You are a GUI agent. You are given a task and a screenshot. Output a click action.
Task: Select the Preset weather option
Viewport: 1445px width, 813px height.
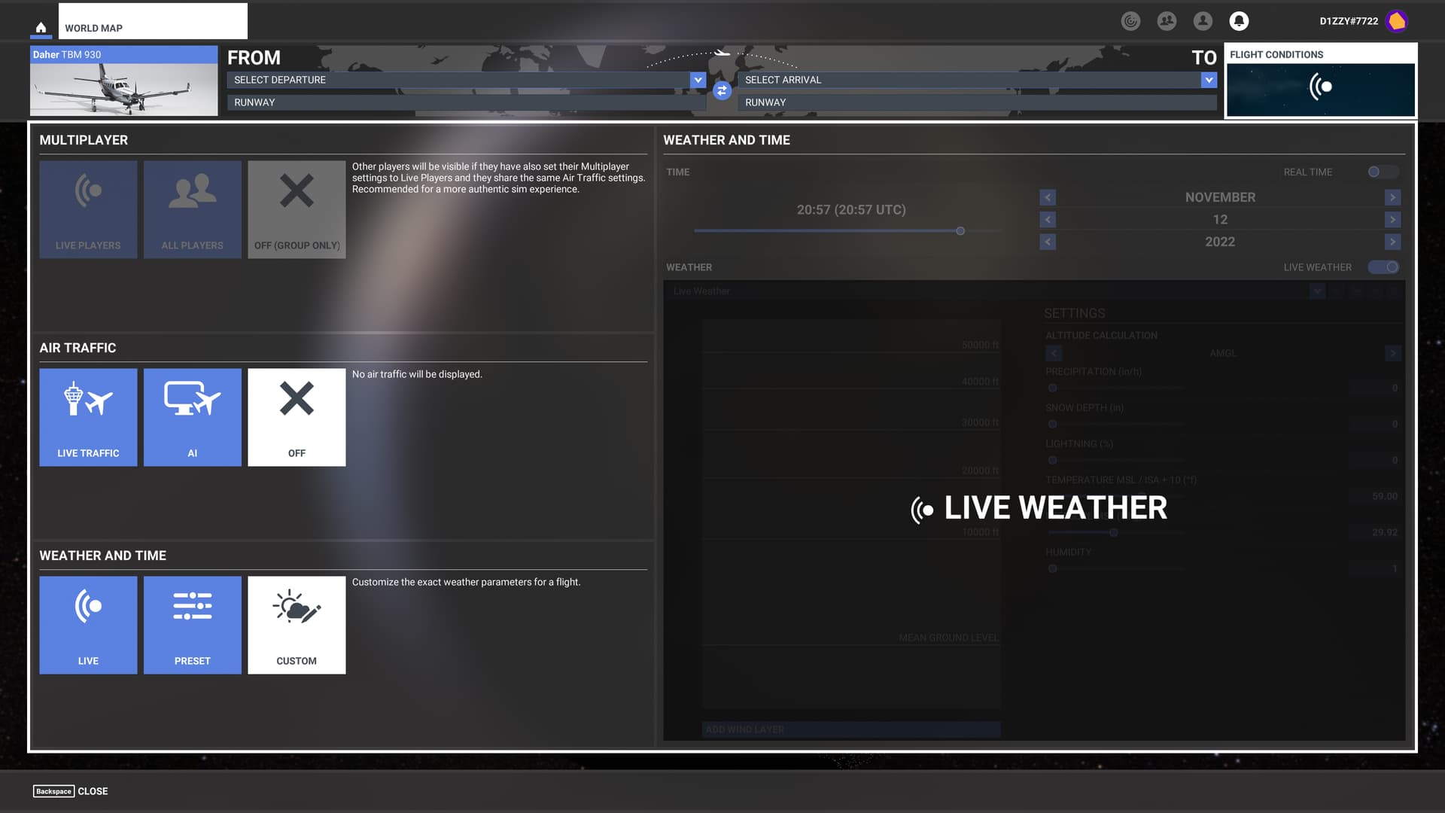point(192,625)
